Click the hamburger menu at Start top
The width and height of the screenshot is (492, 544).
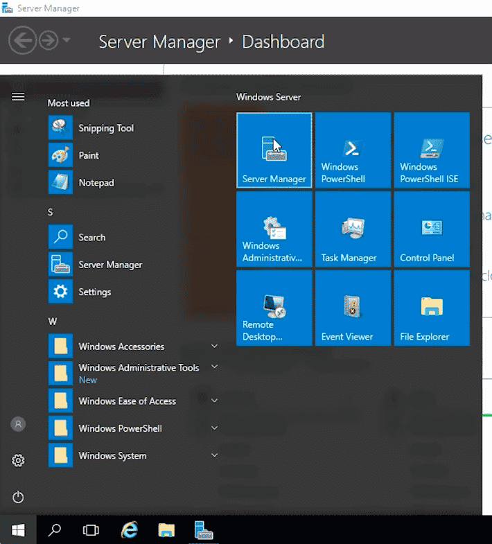tap(18, 97)
